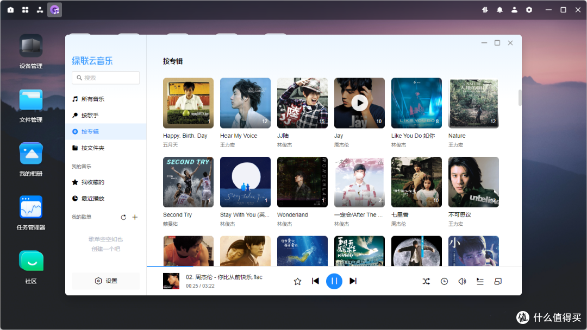587x330 pixels.
Task: Click the search field in music sidebar
Action: (105, 78)
